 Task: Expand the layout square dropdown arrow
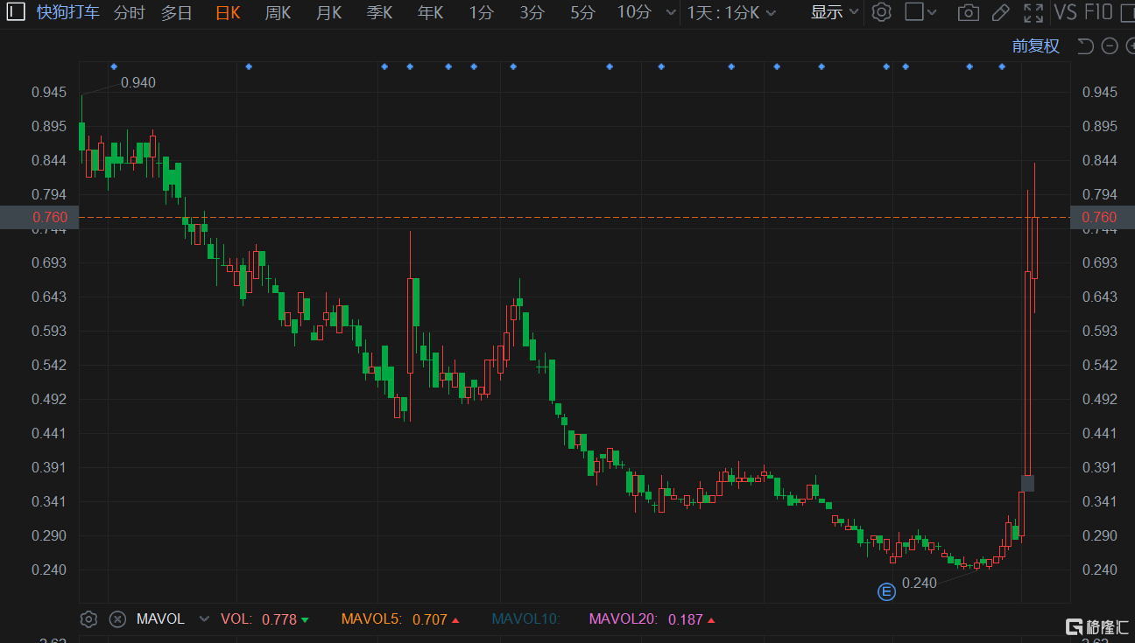932,12
